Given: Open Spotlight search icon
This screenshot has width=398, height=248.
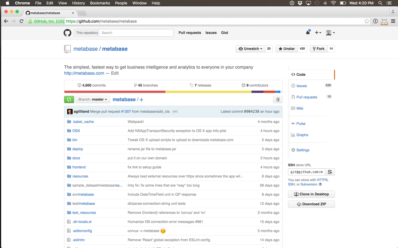Looking at the screenshot, I should tap(380, 3).
